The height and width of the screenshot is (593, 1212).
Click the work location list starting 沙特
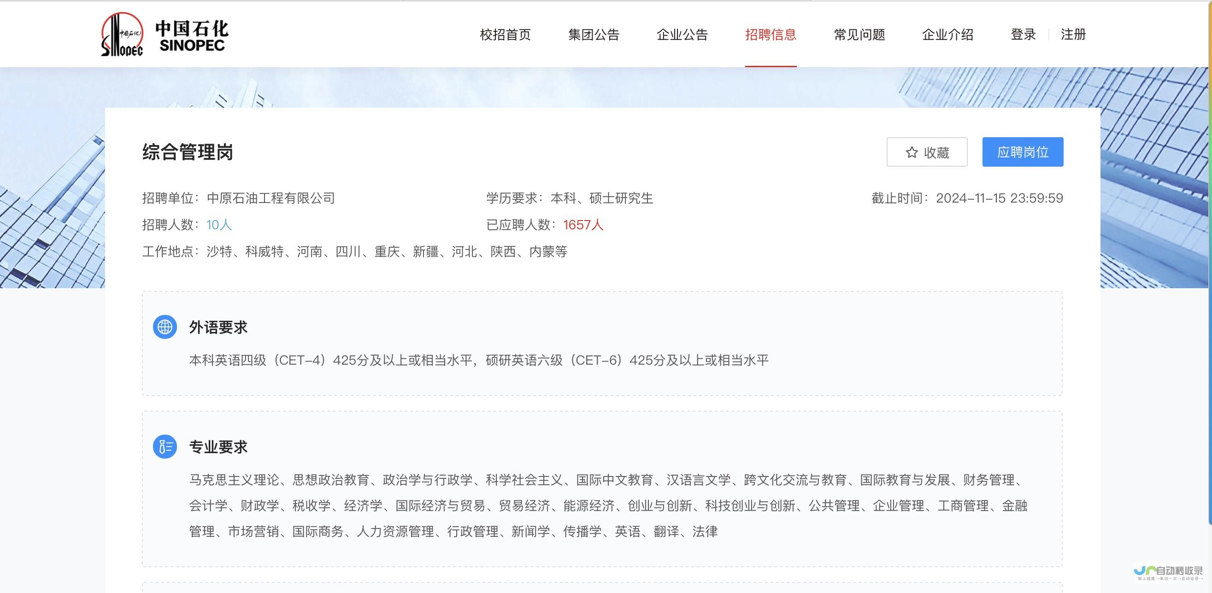click(387, 252)
